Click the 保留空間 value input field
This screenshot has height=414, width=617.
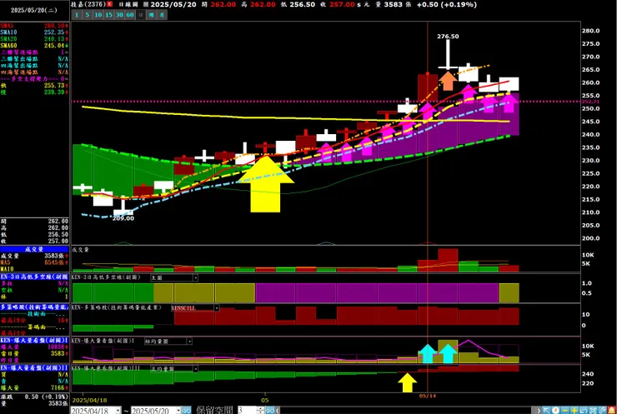[247, 410]
